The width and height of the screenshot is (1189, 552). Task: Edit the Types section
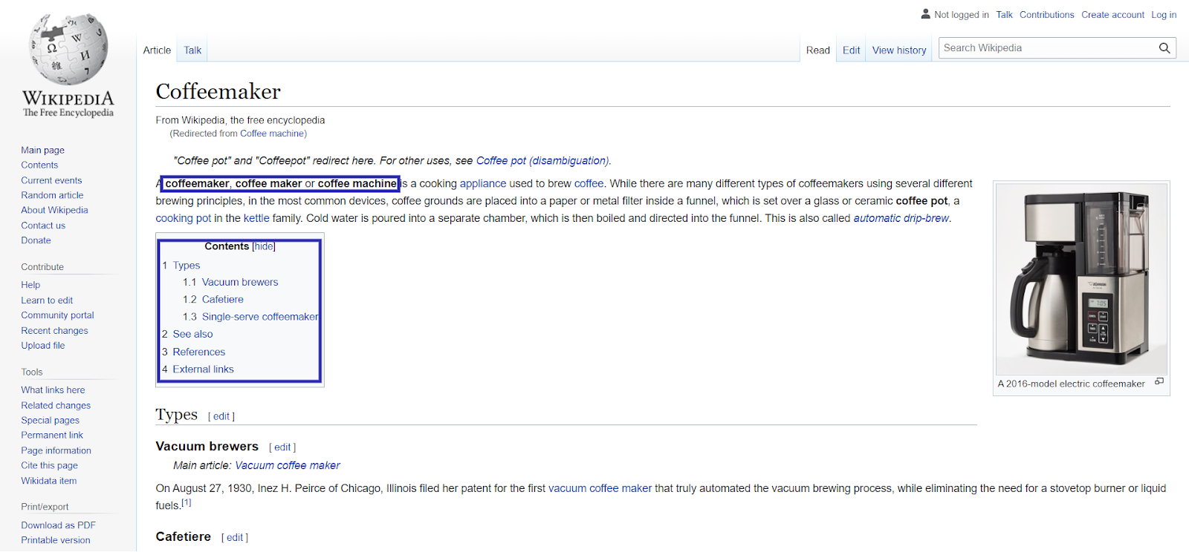[221, 417]
